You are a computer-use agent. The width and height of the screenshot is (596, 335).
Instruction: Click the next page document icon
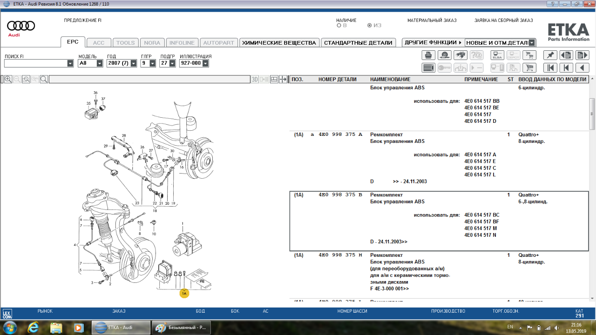pos(582,55)
